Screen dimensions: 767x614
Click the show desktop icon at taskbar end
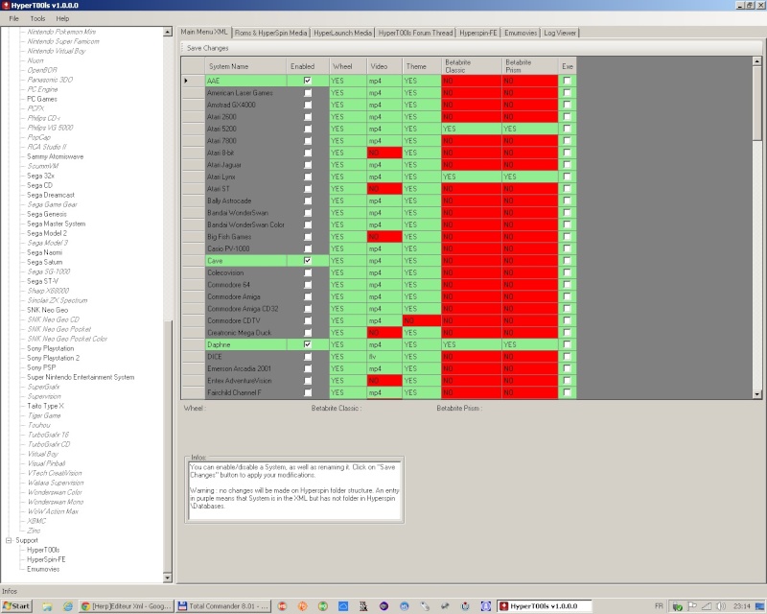(759, 606)
